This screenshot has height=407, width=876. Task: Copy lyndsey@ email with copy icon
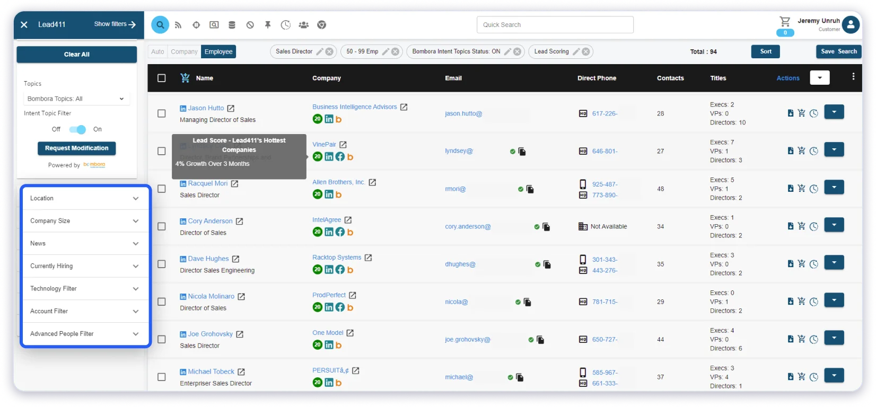pos(522,152)
